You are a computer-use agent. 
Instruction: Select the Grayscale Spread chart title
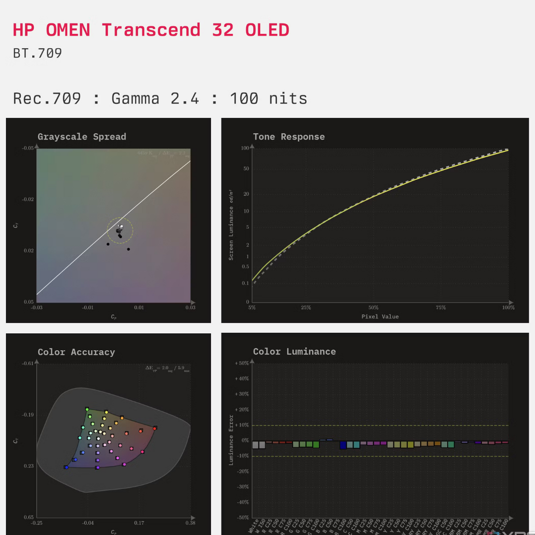click(x=82, y=137)
